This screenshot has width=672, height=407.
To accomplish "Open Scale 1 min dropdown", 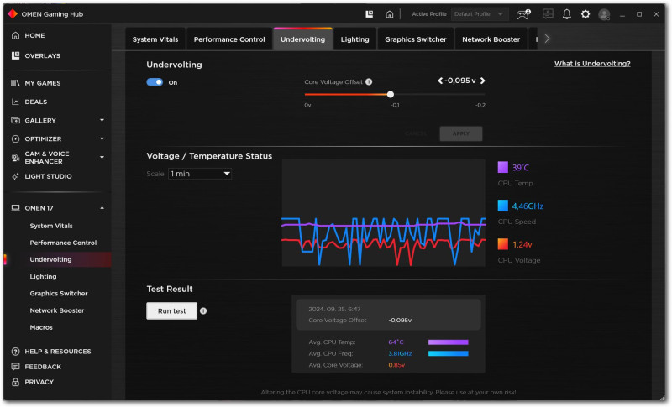I will pyautogui.click(x=200, y=174).
